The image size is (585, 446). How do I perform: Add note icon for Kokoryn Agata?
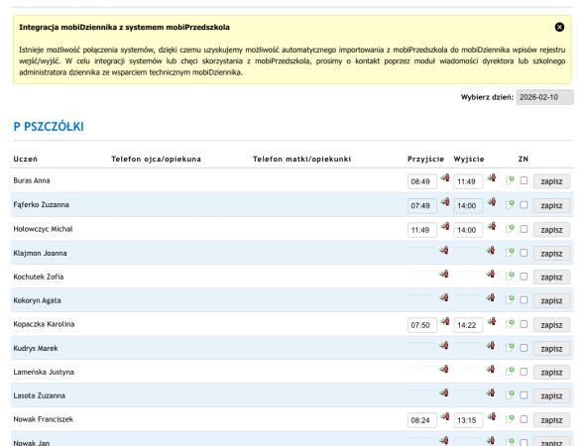point(510,300)
